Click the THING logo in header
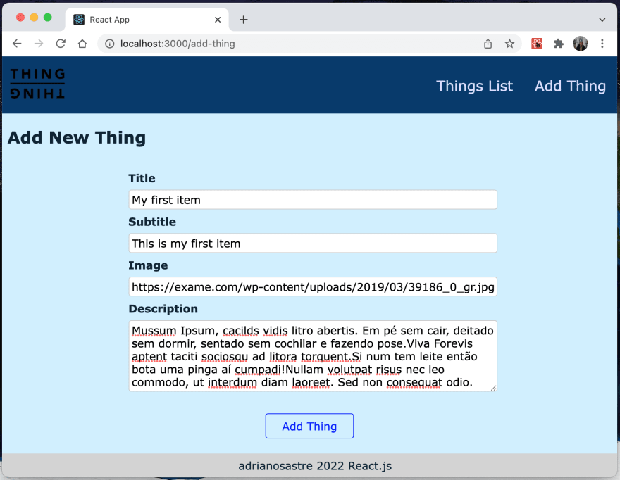620x480 pixels. tap(37, 83)
